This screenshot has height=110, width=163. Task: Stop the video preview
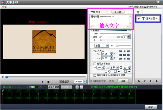(48, 82)
